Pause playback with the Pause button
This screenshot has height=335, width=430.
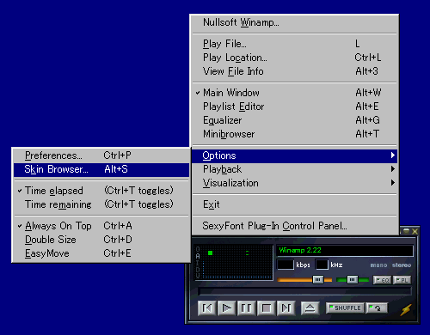247,308
